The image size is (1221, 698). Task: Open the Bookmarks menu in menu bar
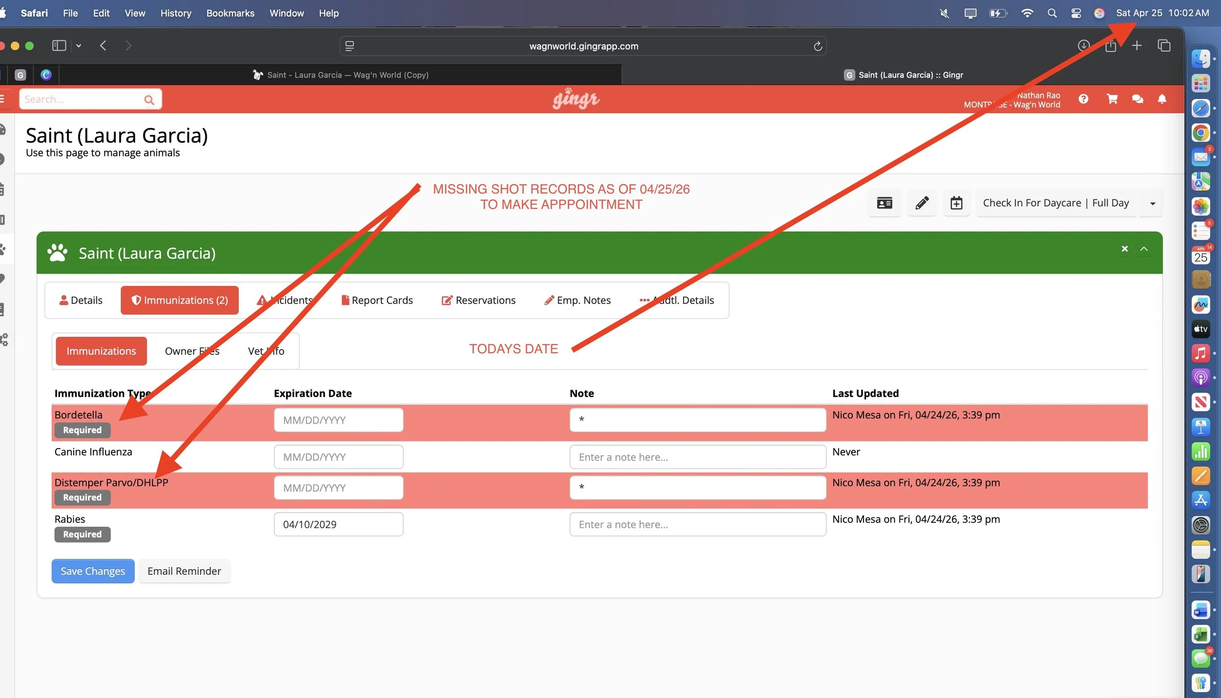230,13
